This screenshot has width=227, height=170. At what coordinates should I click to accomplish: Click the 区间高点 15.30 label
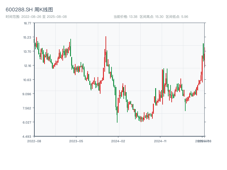152,17
